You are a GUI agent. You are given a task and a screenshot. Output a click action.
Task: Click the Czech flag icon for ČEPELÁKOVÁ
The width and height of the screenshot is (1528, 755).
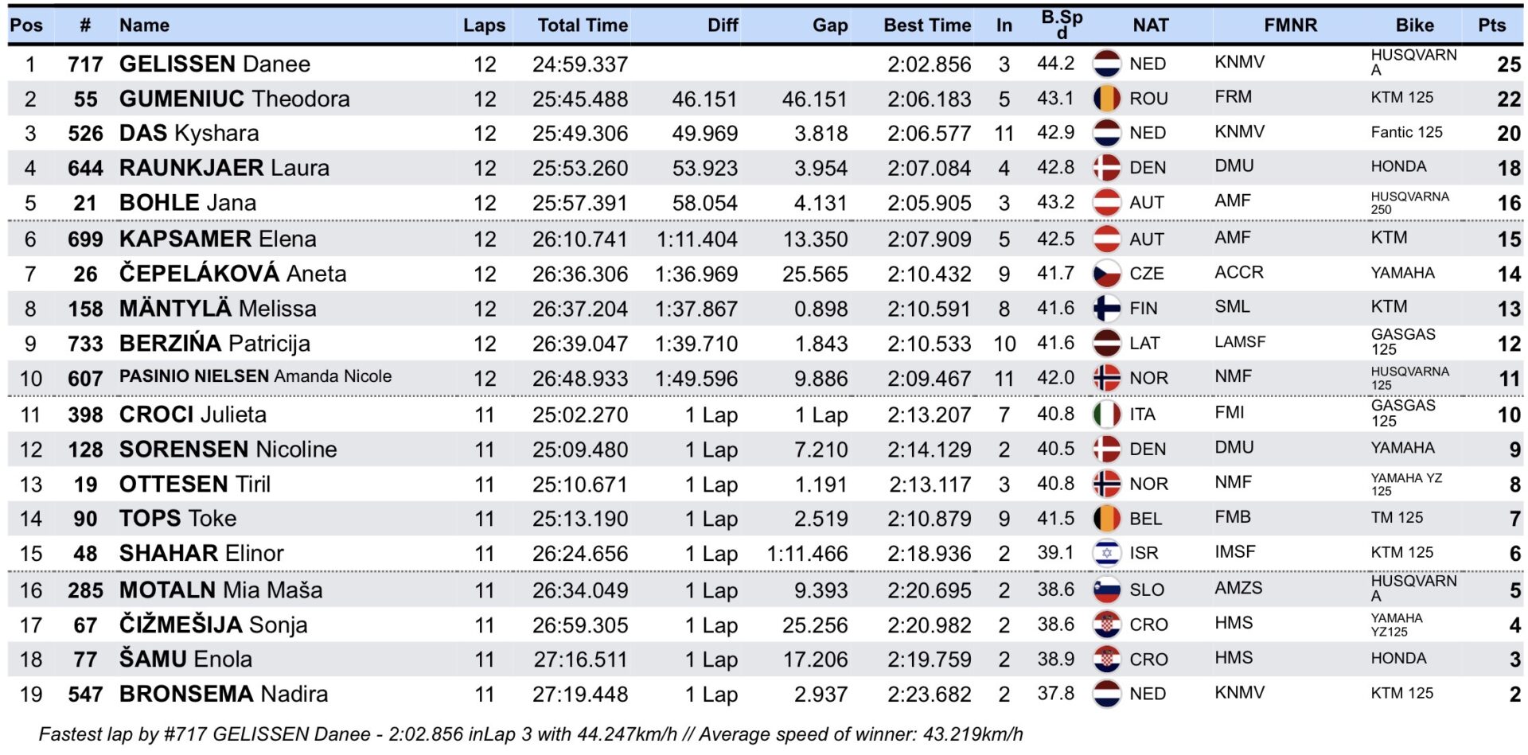click(1106, 274)
